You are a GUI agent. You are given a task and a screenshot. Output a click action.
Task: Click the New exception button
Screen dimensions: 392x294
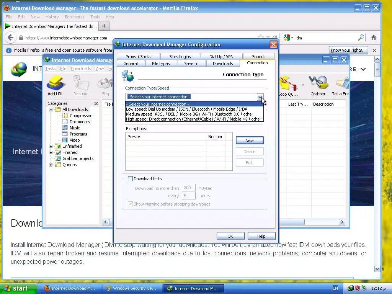pyautogui.click(x=250, y=140)
